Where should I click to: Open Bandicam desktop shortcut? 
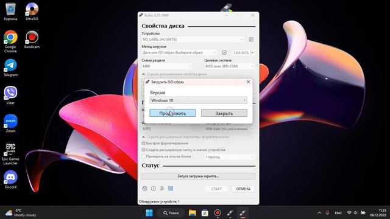click(32, 40)
